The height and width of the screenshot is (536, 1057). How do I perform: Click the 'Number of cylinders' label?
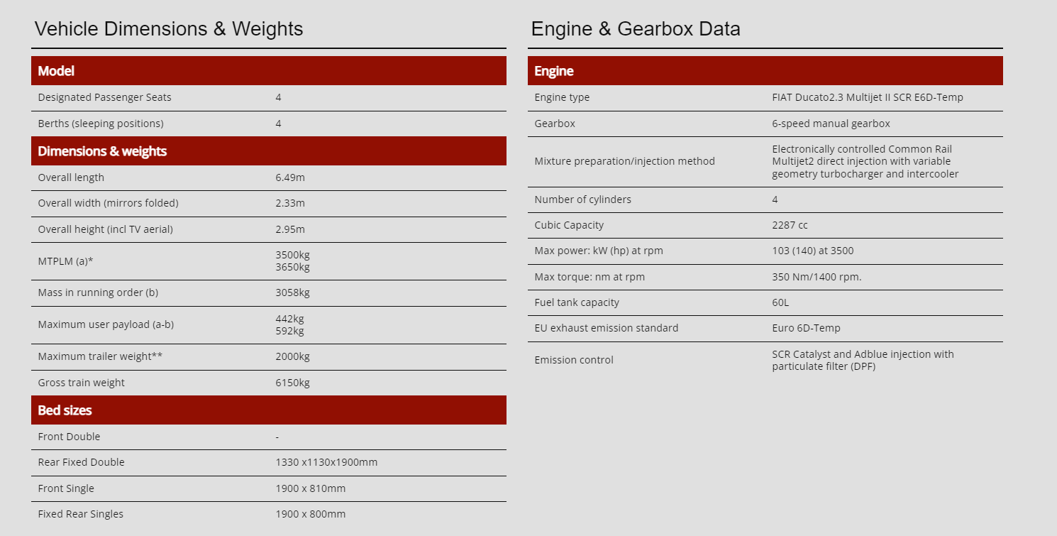(582, 199)
